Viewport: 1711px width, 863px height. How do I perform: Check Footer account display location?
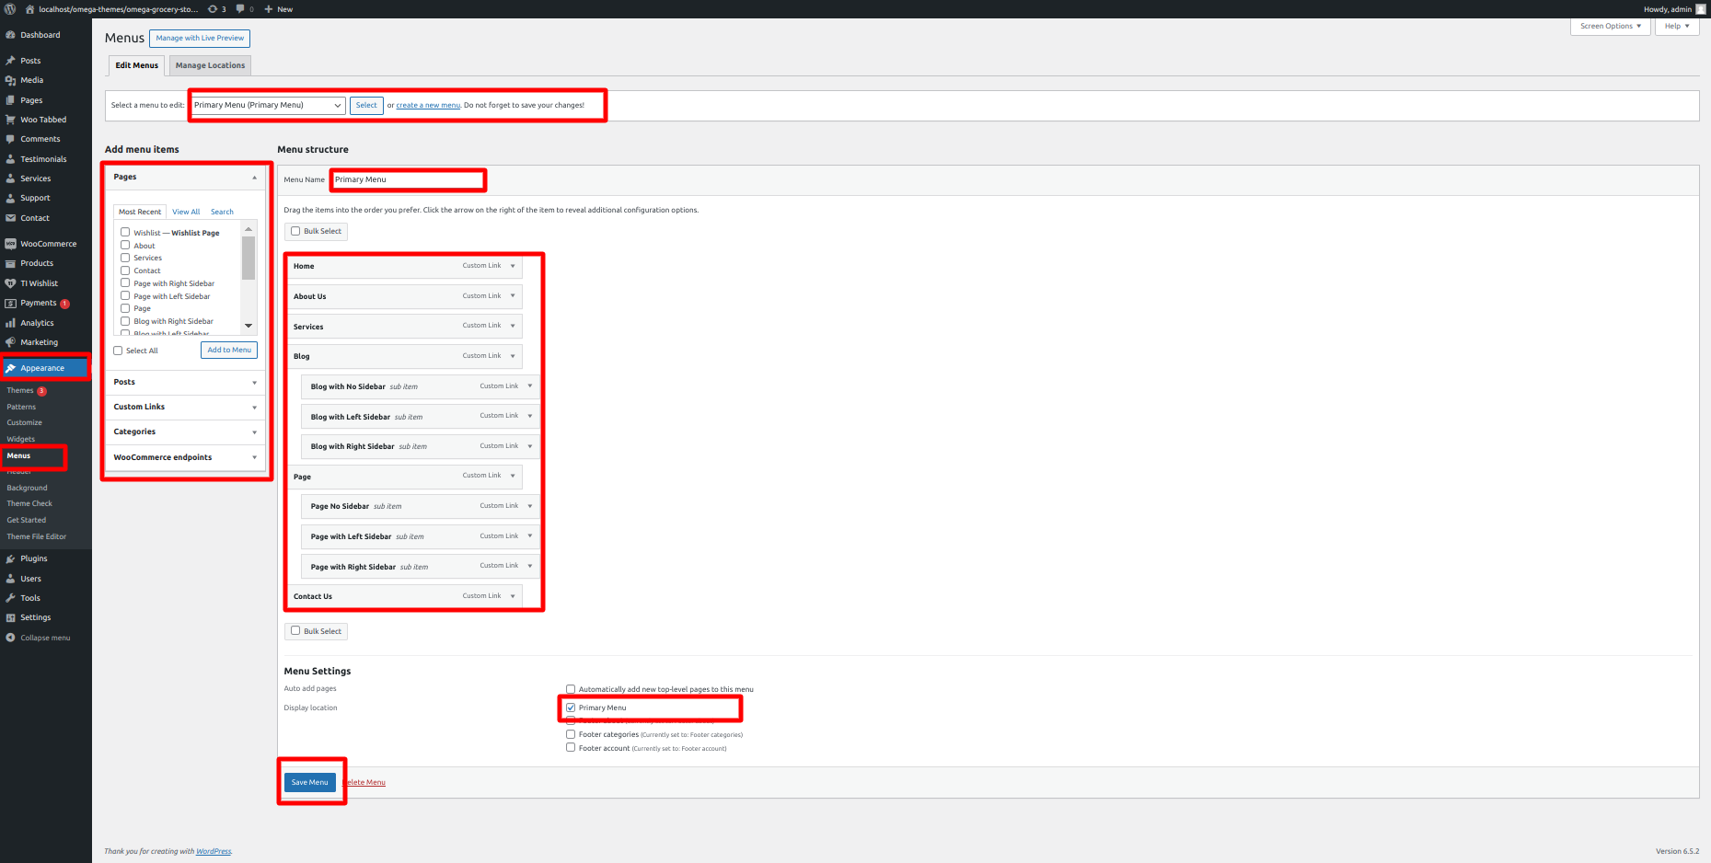click(x=571, y=748)
